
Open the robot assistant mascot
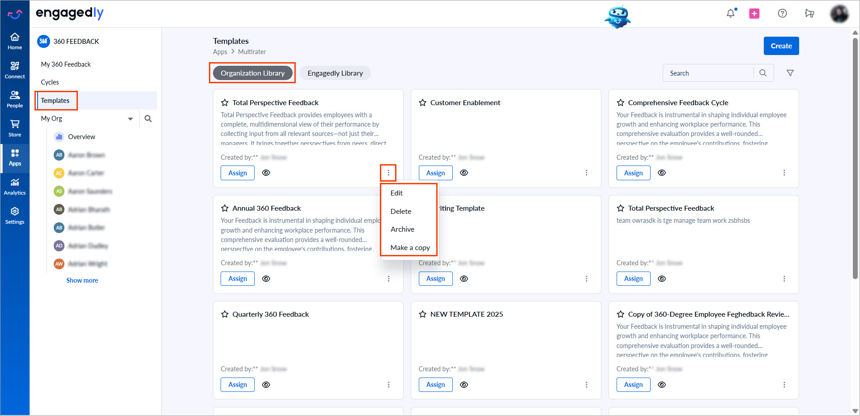617,17
